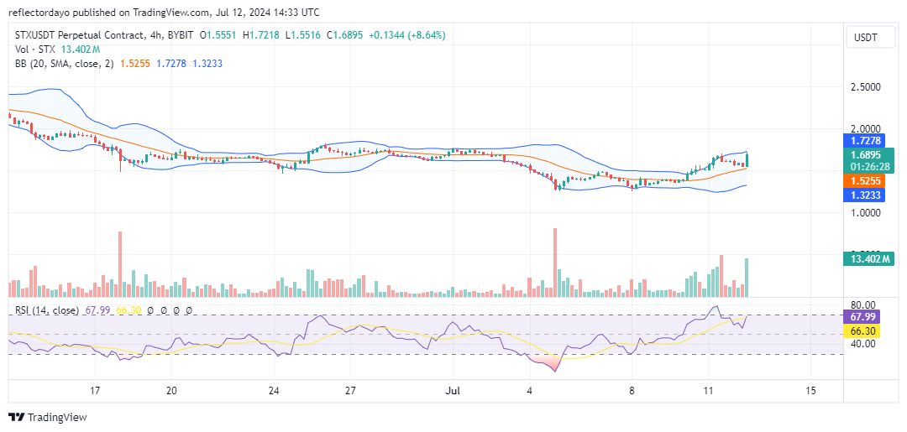Click the 17 date label on time axis
The image size is (907, 432).
tap(96, 390)
